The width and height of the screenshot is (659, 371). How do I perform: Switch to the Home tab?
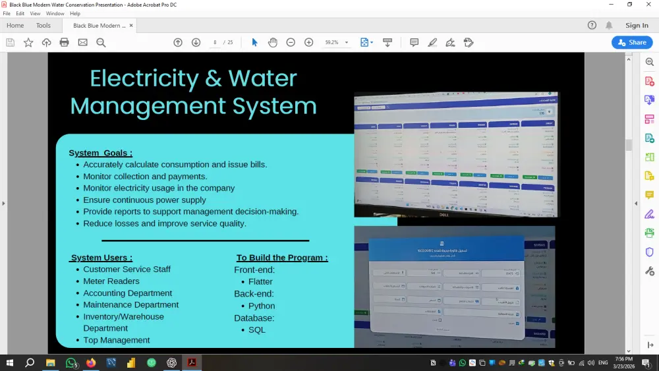(x=15, y=25)
